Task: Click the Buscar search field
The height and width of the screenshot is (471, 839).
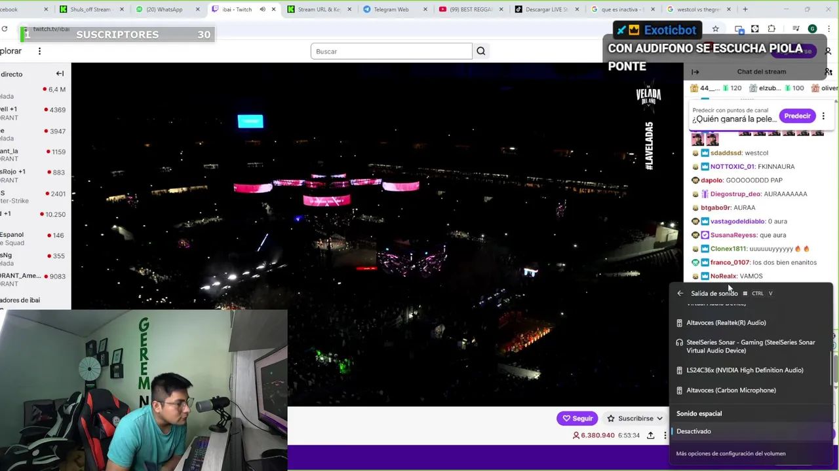Action: 391,51
